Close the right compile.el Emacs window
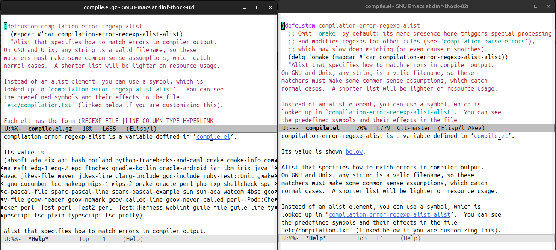556x250 pixels. [548, 6]
